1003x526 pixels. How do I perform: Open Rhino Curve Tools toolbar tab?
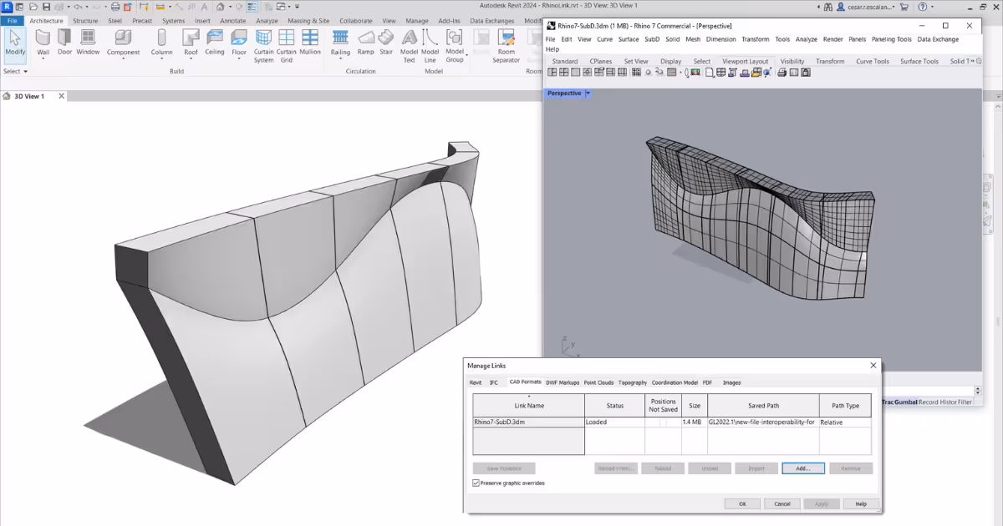(x=873, y=61)
